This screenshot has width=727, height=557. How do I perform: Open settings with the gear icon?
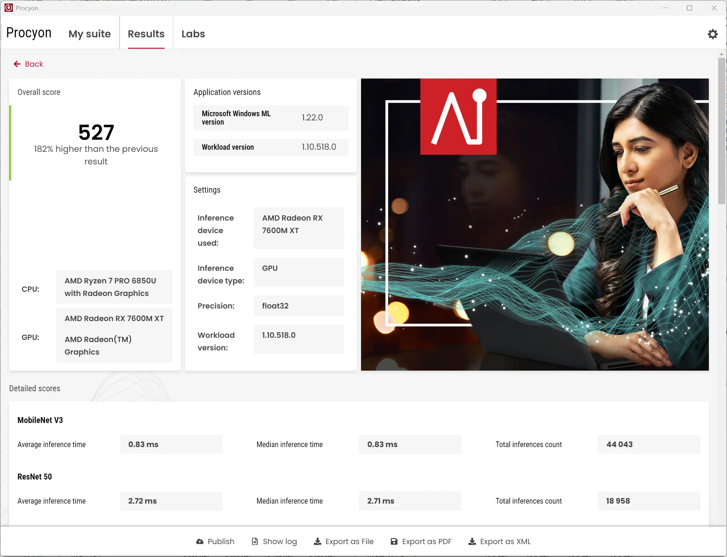point(712,34)
